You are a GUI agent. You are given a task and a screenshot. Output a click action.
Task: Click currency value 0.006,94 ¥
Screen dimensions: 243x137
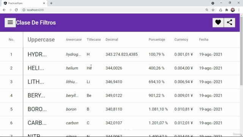[x=184, y=82]
